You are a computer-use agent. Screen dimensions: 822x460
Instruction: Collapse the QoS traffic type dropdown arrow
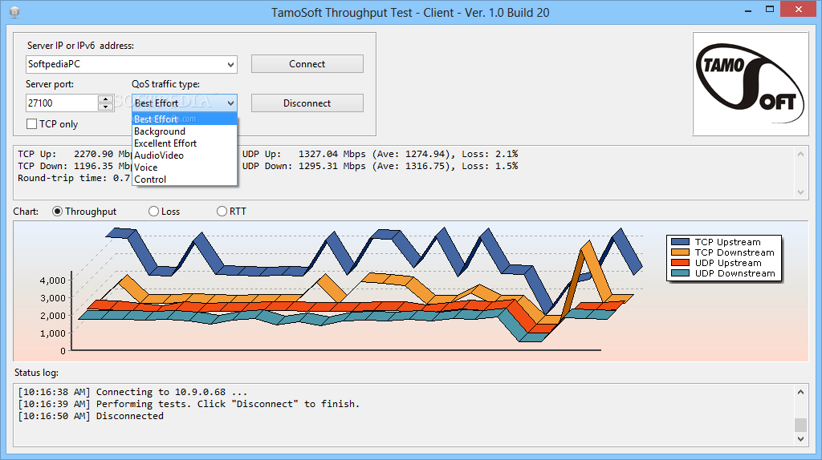pos(230,103)
